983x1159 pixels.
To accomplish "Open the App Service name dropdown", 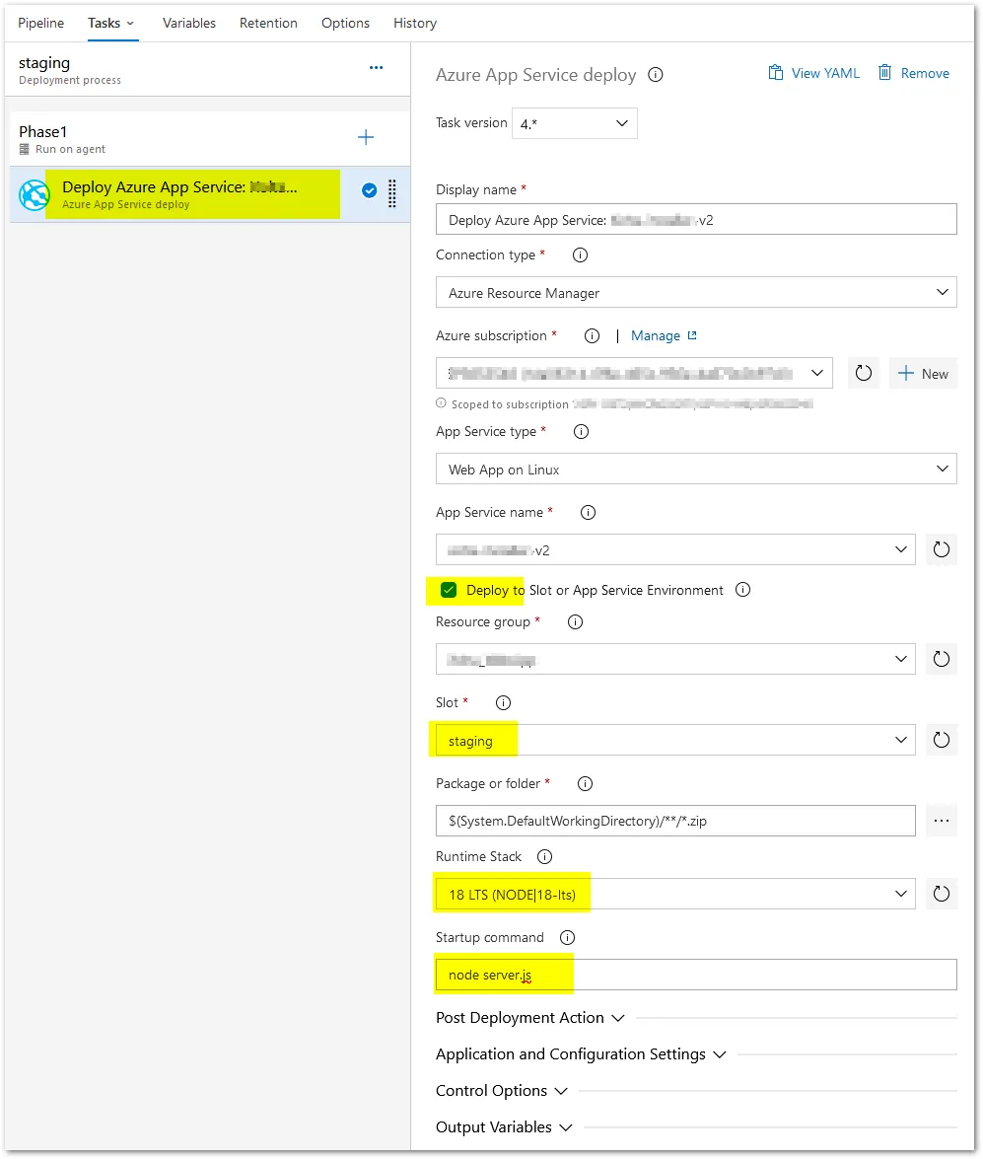I will click(675, 549).
